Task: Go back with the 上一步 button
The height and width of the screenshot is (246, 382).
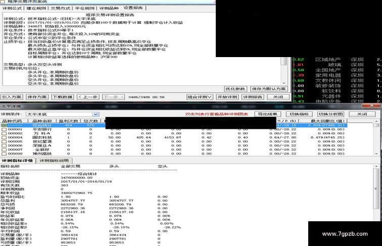Action: tap(88, 97)
